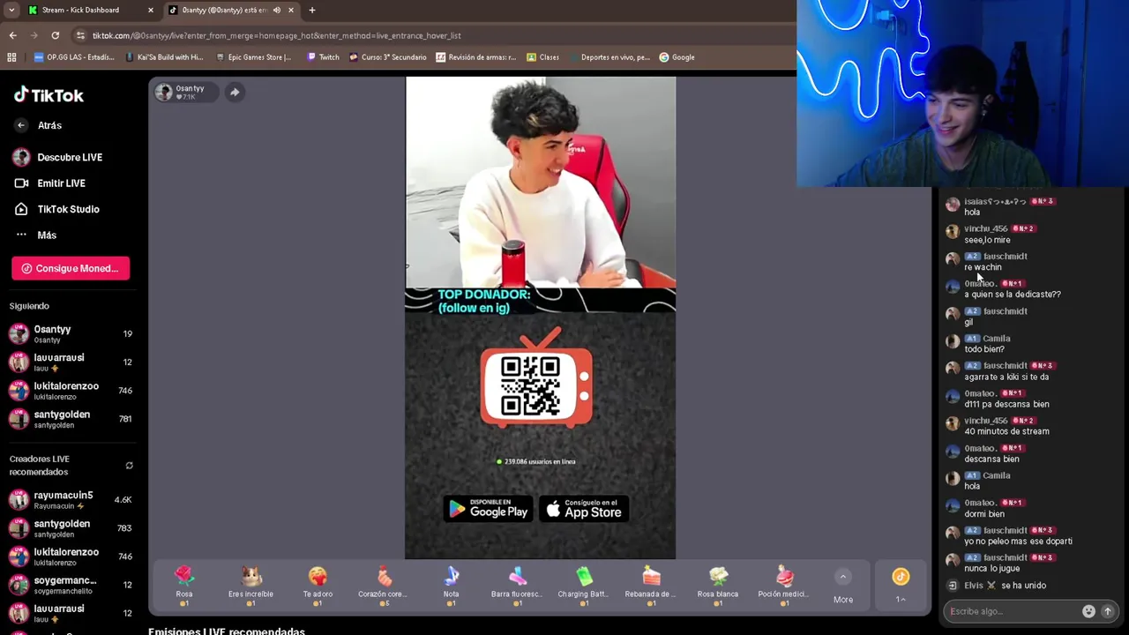Click the address bar URL

pyautogui.click(x=277, y=35)
